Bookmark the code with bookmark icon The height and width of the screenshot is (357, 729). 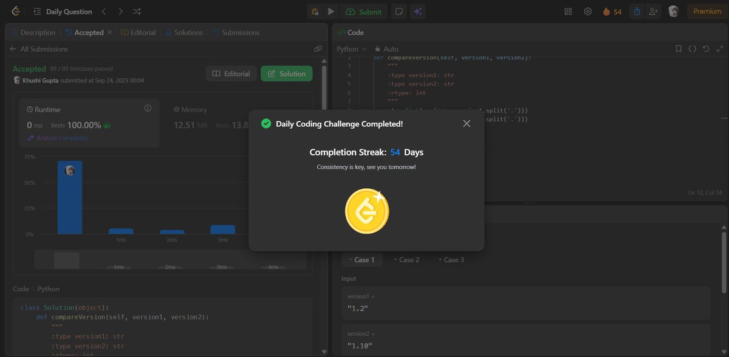(x=679, y=49)
